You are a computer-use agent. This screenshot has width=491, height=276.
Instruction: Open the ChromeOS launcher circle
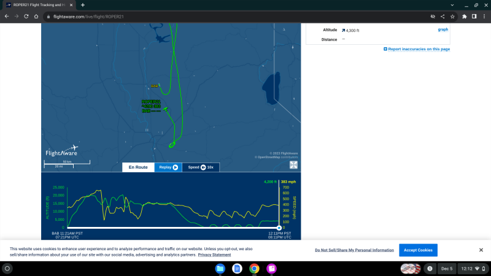(7, 269)
